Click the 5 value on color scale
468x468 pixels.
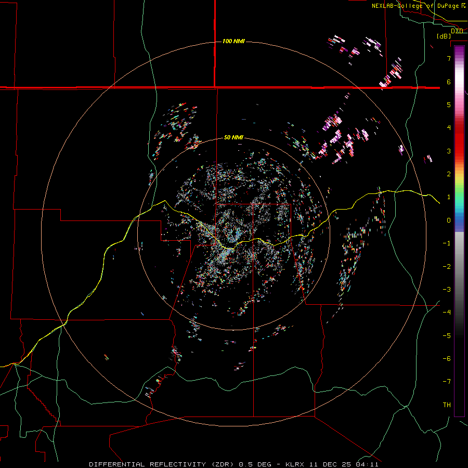click(x=449, y=105)
